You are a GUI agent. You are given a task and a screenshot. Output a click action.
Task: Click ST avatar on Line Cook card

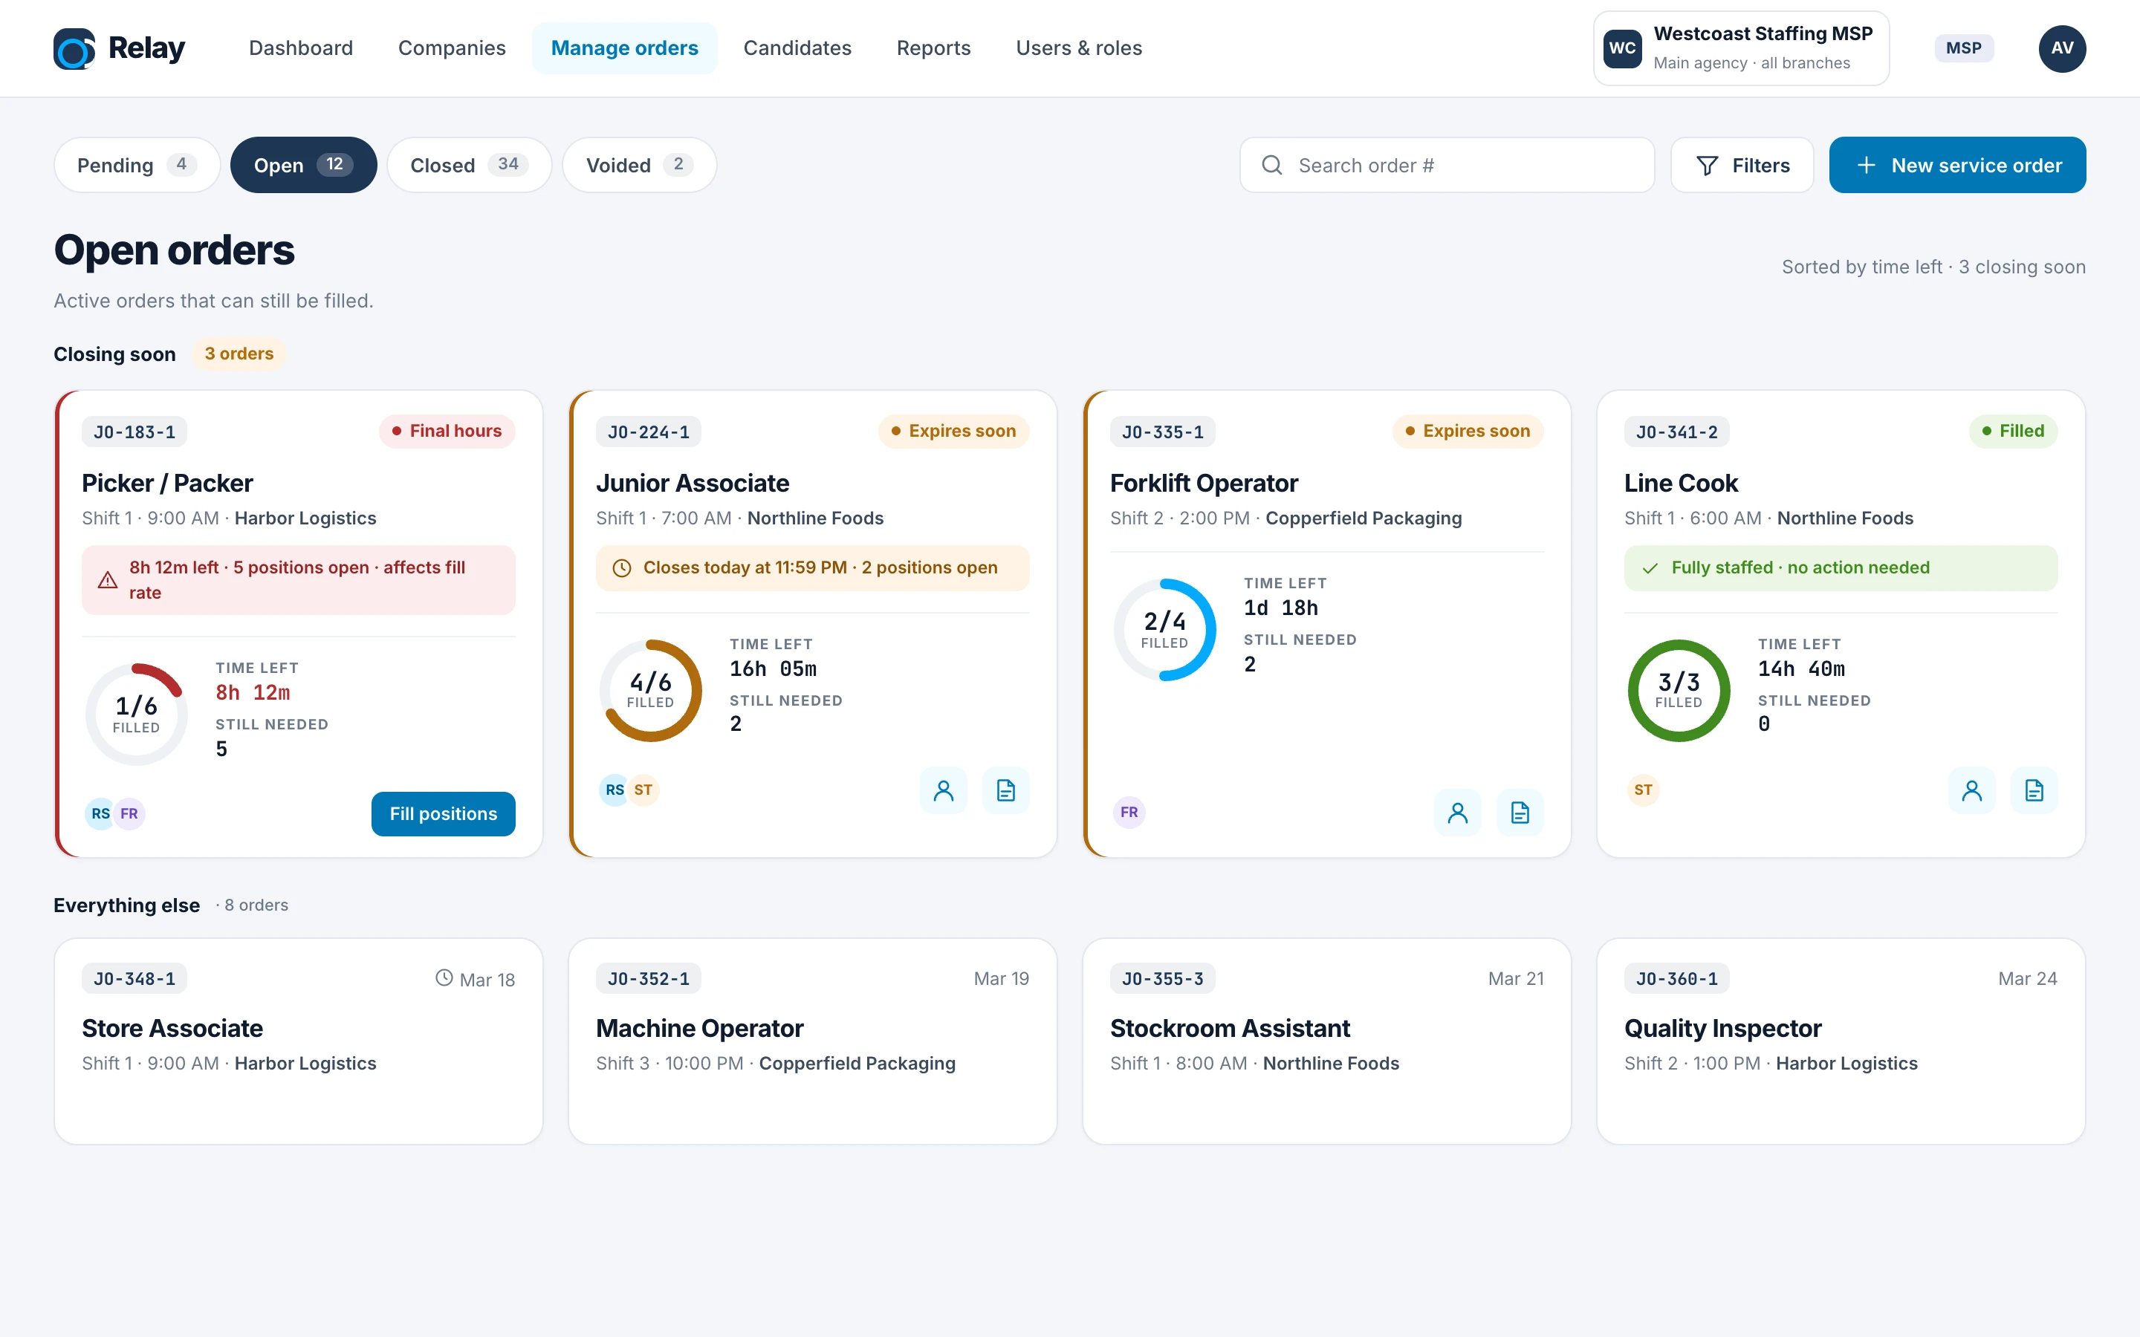point(1643,790)
